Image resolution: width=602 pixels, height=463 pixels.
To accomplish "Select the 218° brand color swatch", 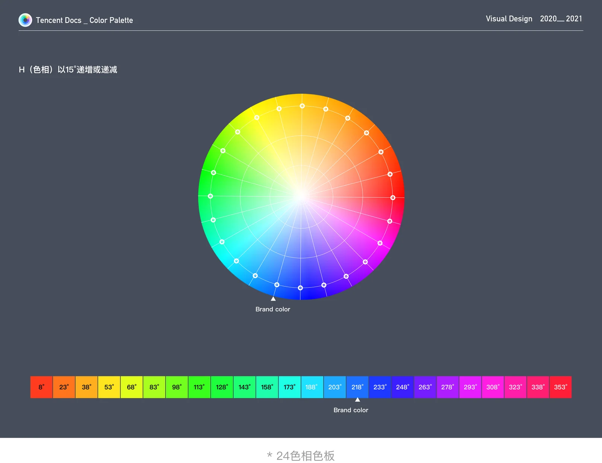I will tap(357, 387).
